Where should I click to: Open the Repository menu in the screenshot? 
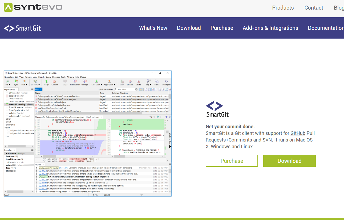point(9,77)
